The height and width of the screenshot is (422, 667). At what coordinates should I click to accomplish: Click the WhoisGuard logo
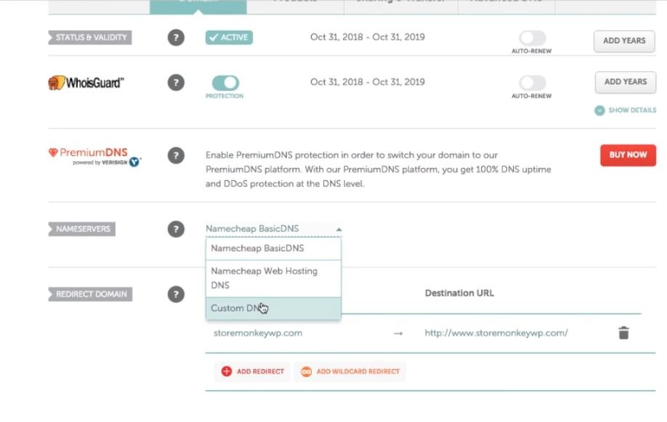(x=86, y=83)
